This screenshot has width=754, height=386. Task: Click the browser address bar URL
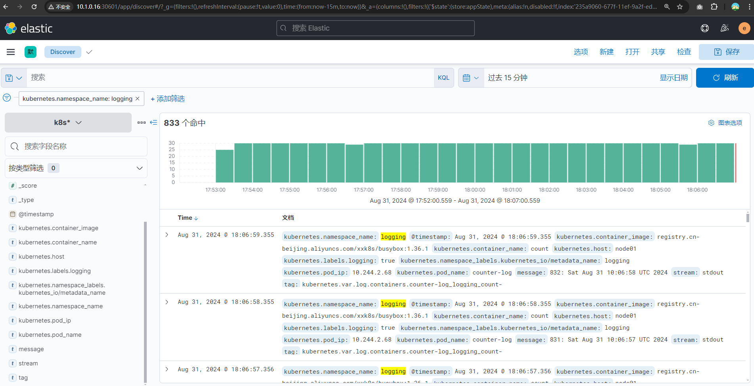click(366, 7)
